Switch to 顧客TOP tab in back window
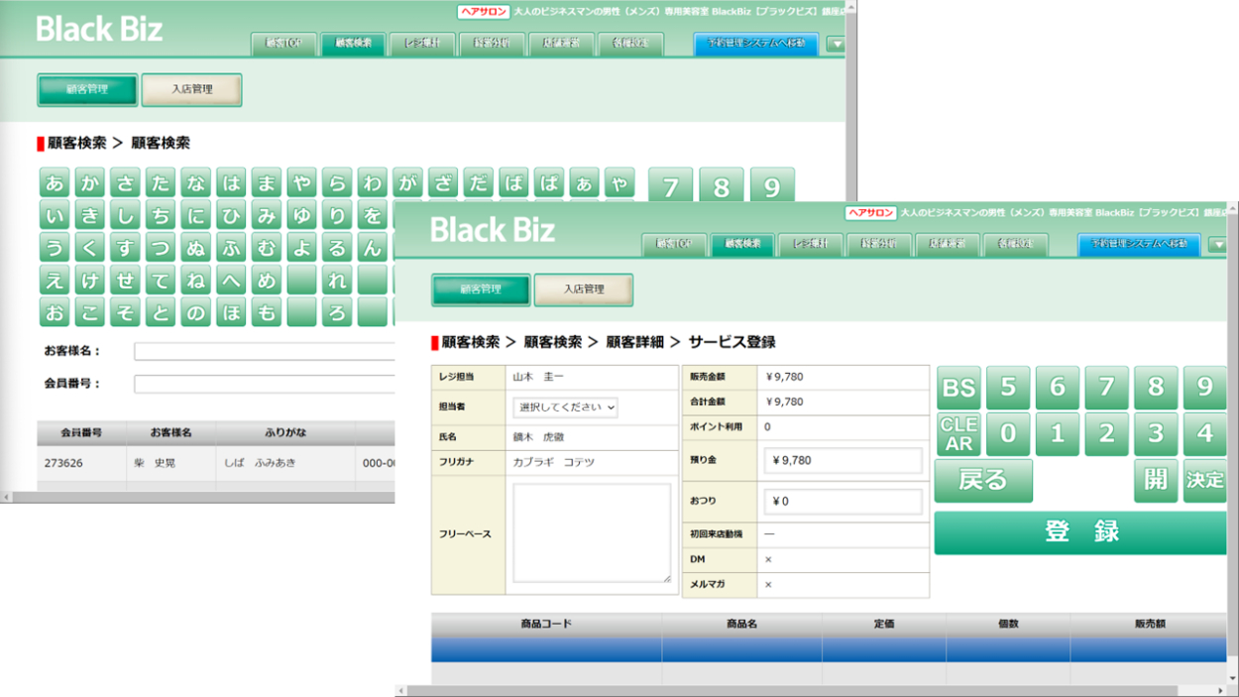This screenshot has height=697, width=1239. click(283, 44)
